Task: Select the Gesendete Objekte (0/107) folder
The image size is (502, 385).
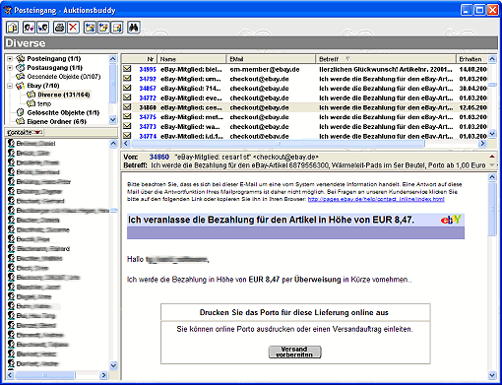Action: (x=64, y=77)
